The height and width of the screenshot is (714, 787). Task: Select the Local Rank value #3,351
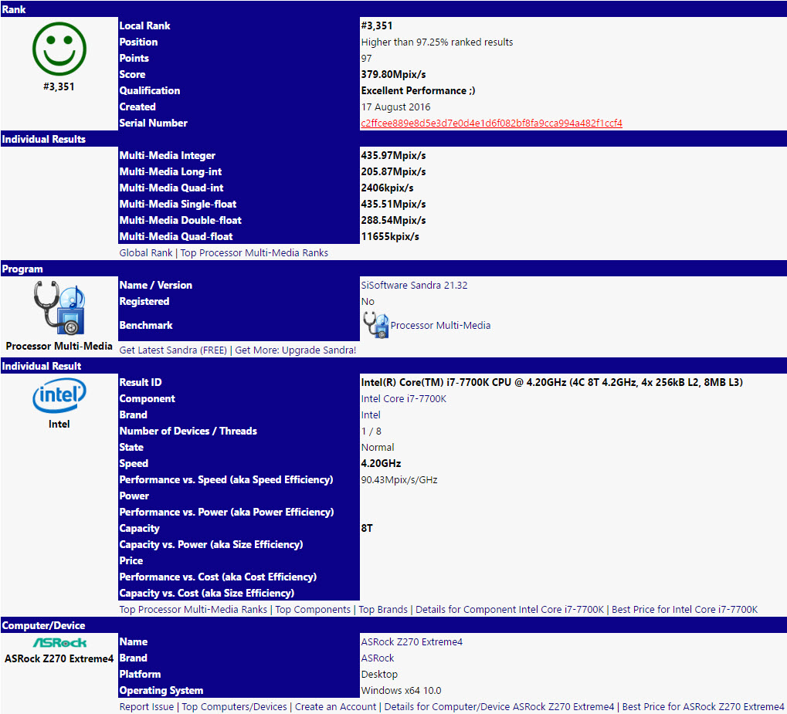coord(376,25)
